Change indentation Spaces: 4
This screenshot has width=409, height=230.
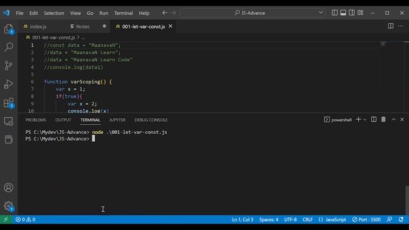click(268, 219)
